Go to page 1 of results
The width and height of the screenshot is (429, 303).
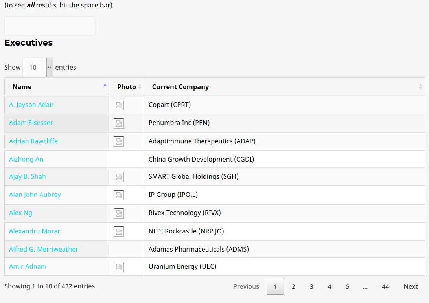coord(275,286)
